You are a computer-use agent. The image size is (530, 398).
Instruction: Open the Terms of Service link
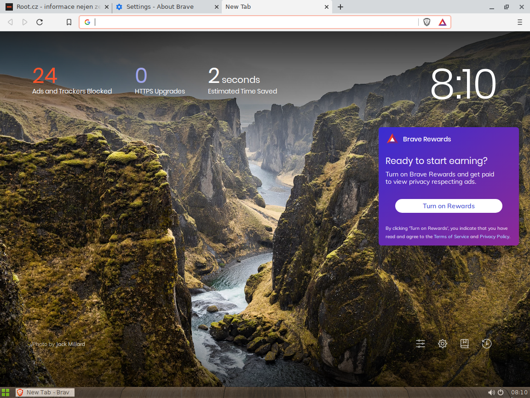pyautogui.click(x=451, y=237)
